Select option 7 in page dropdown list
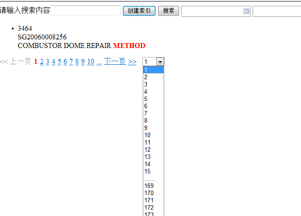Image resolution: width=301 pixels, height=216 pixels. [x=153, y=113]
